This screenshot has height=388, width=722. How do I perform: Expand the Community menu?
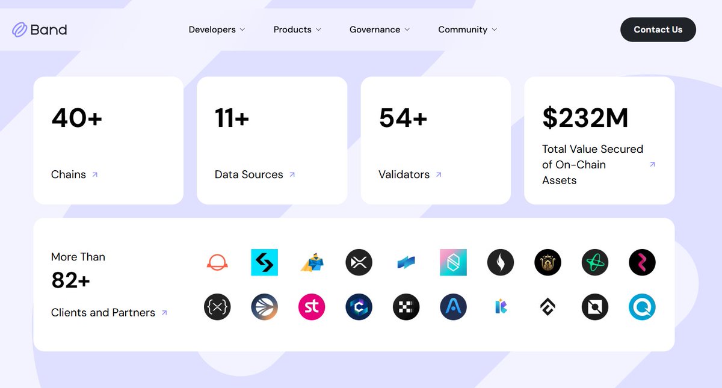pyautogui.click(x=467, y=29)
